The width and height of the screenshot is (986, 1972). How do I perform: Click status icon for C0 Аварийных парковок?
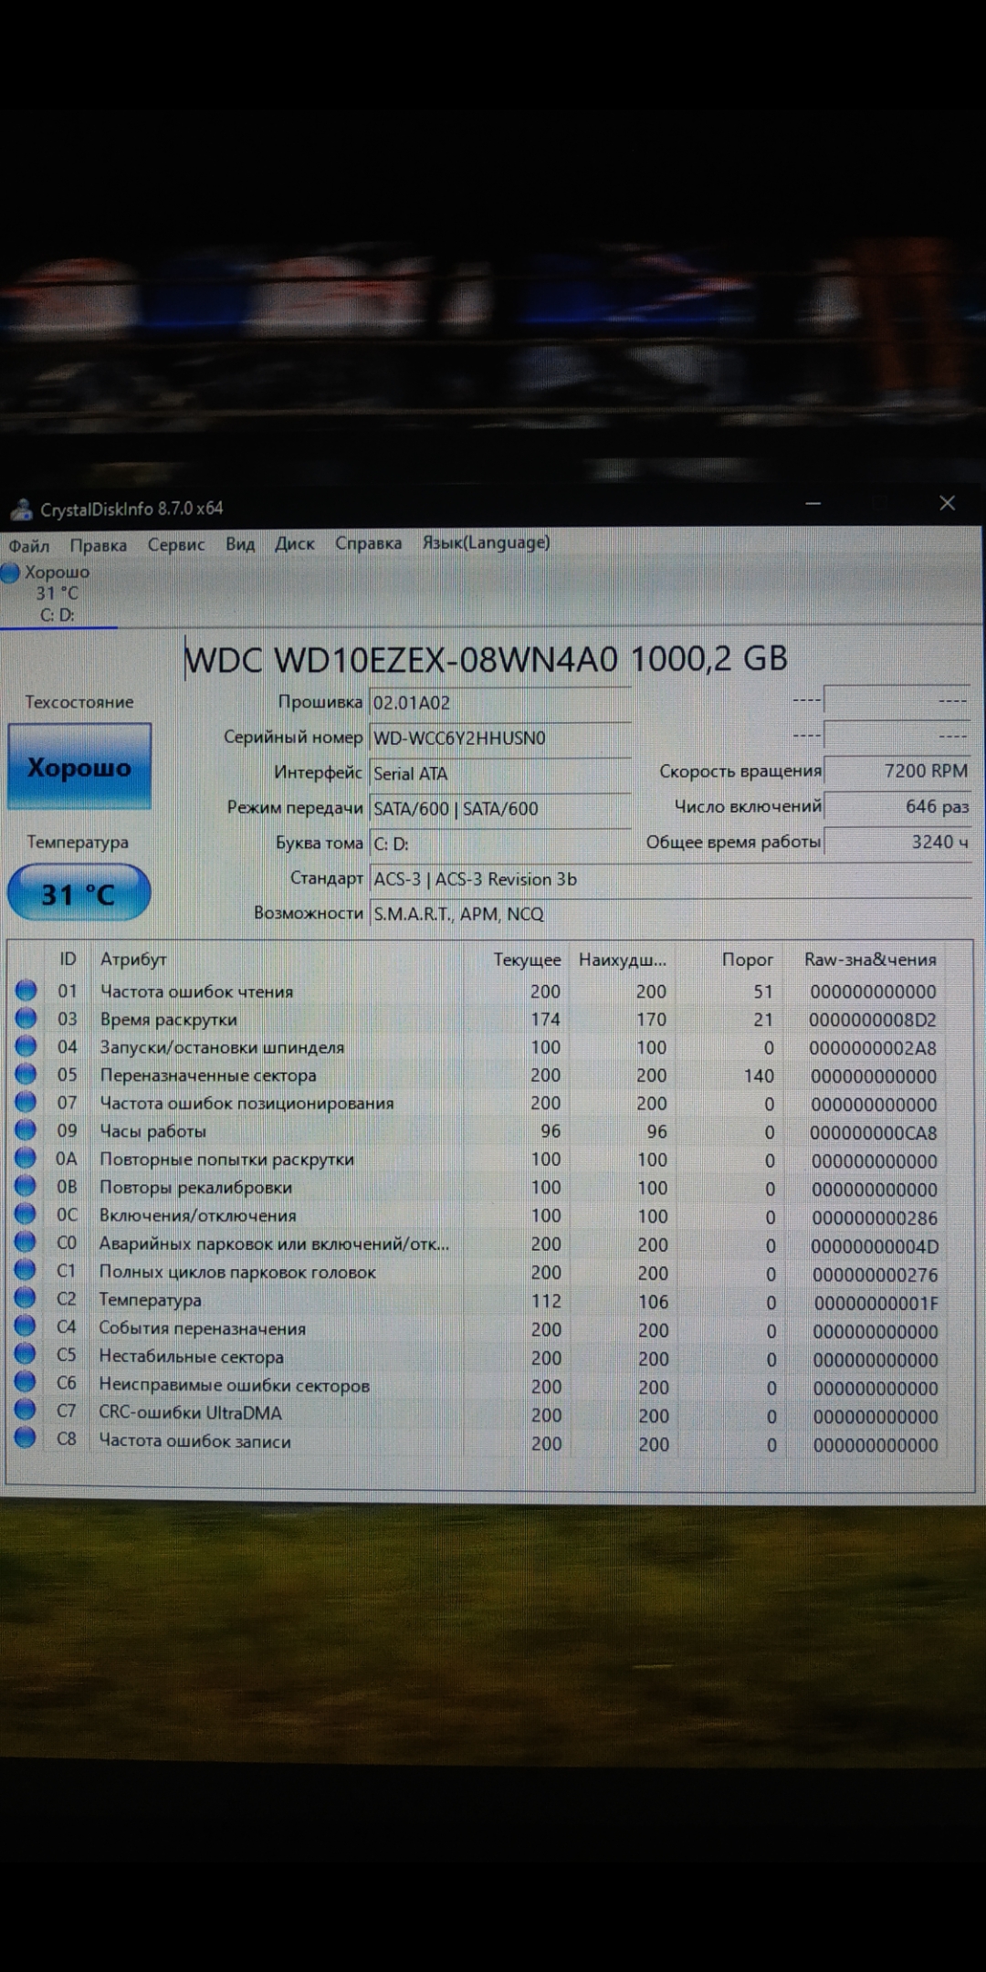coord(26,1242)
